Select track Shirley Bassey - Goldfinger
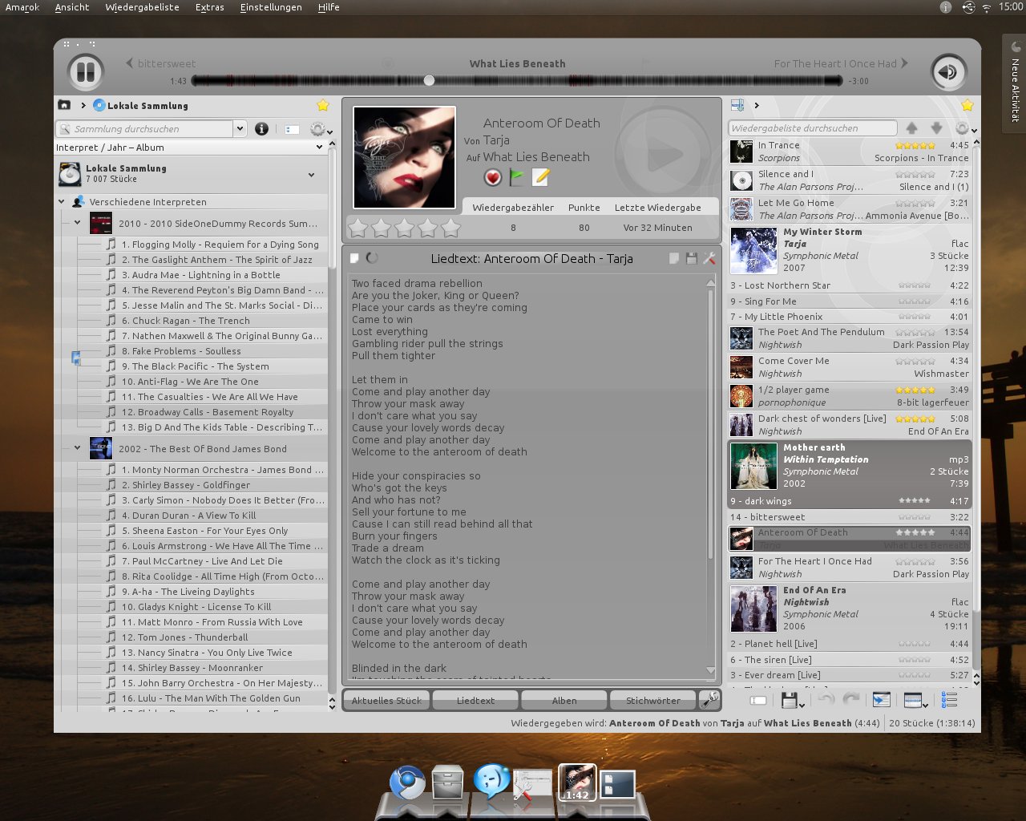This screenshot has height=821, width=1026. pos(185,485)
